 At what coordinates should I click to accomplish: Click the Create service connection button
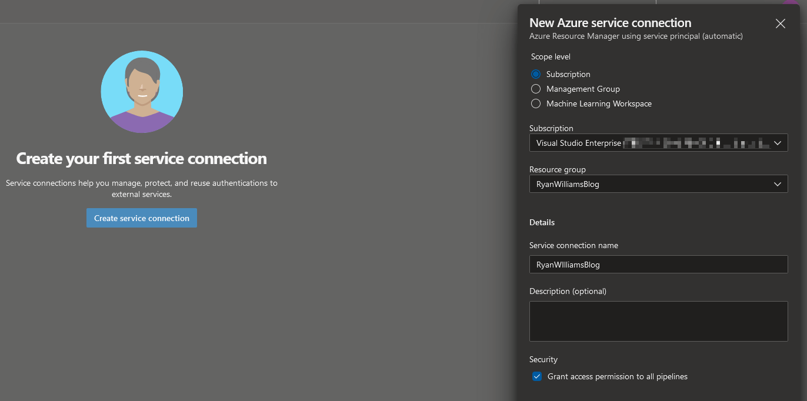point(141,218)
